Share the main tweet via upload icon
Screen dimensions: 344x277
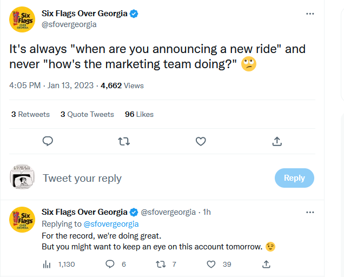tap(277, 141)
